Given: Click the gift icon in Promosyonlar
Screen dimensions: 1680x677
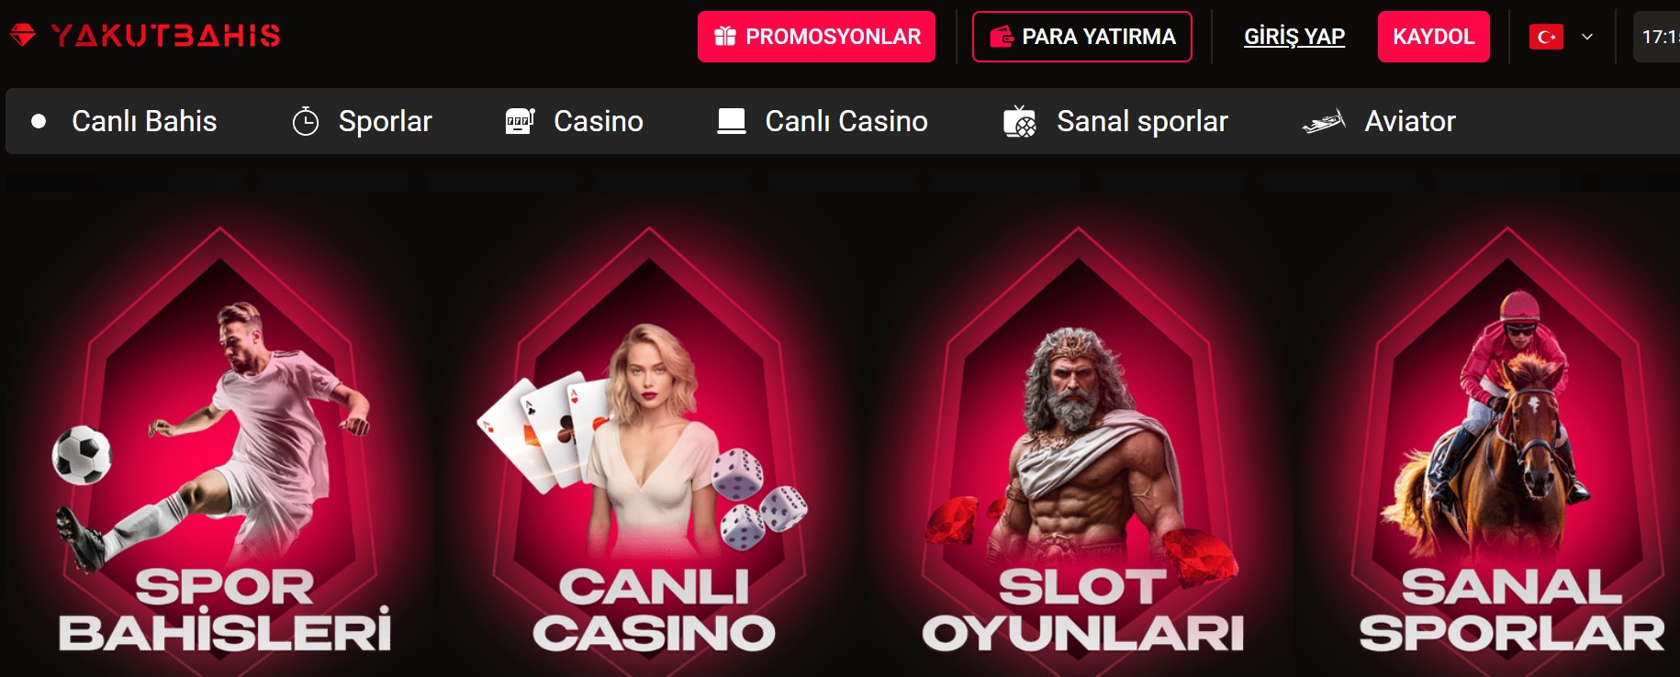Looking at the screenshot, I should tap(725, 37).
